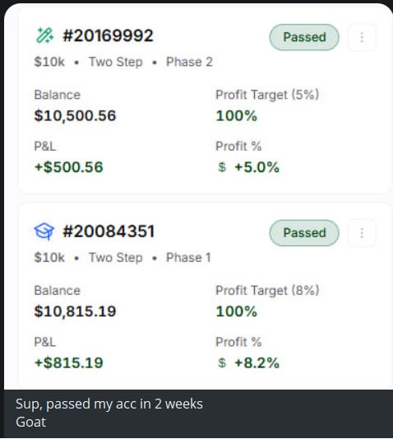
Task: Click the Passed badge on Phase 2 account
Action: [x=304, y=37]
